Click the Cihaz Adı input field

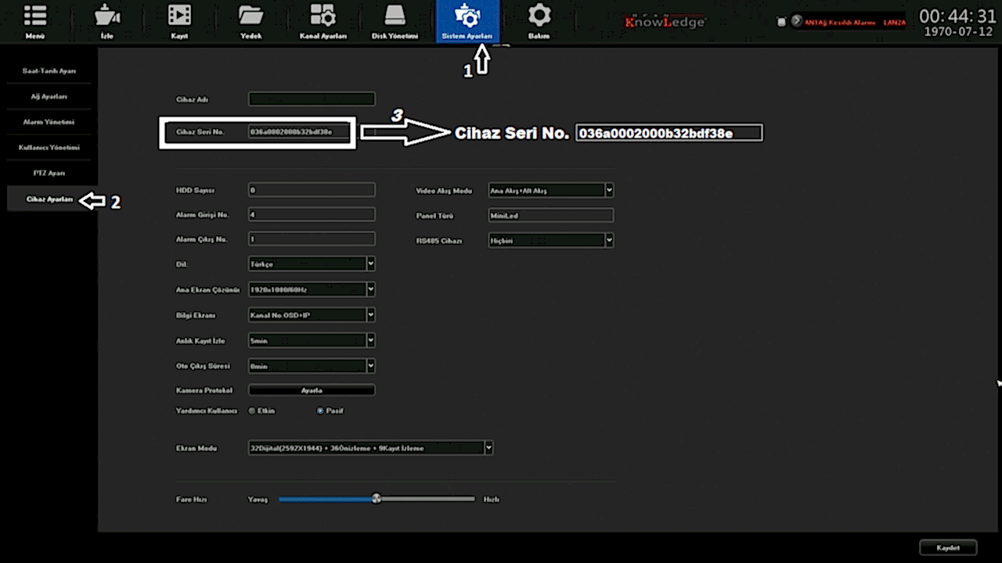tap(312, 99)
